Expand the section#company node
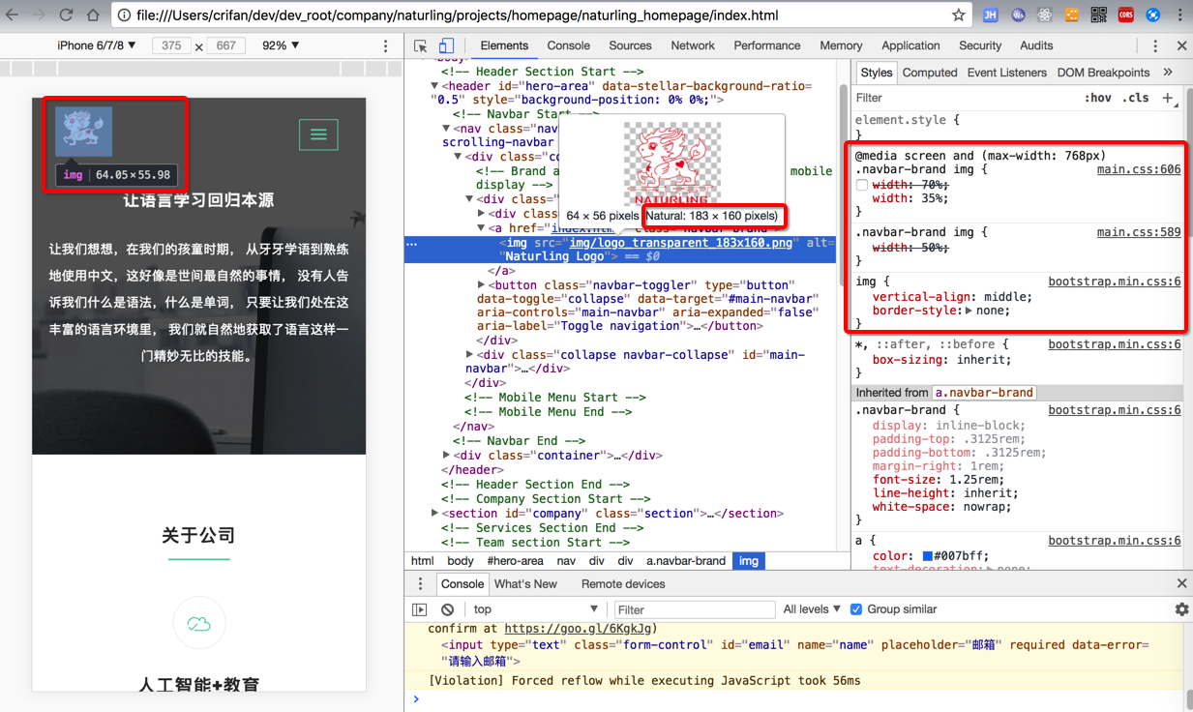Image resolution: width=1193 pixels, height=712 pixels. 434,514
